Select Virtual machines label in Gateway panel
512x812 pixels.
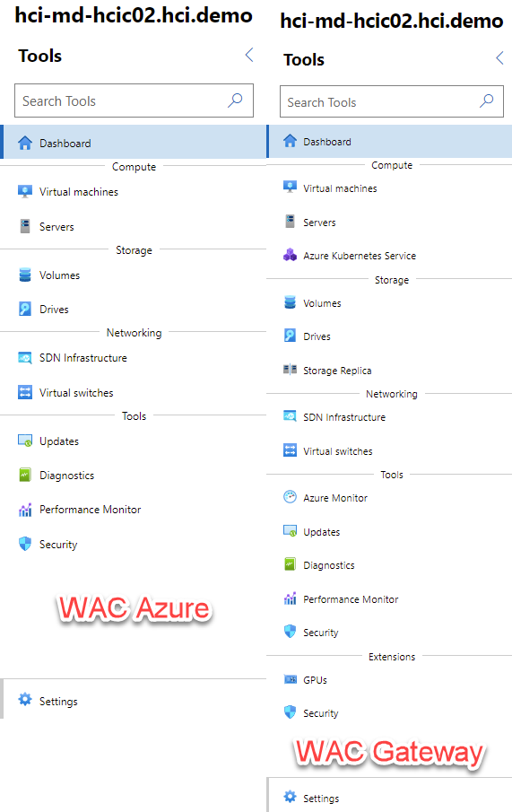[340, 188]
